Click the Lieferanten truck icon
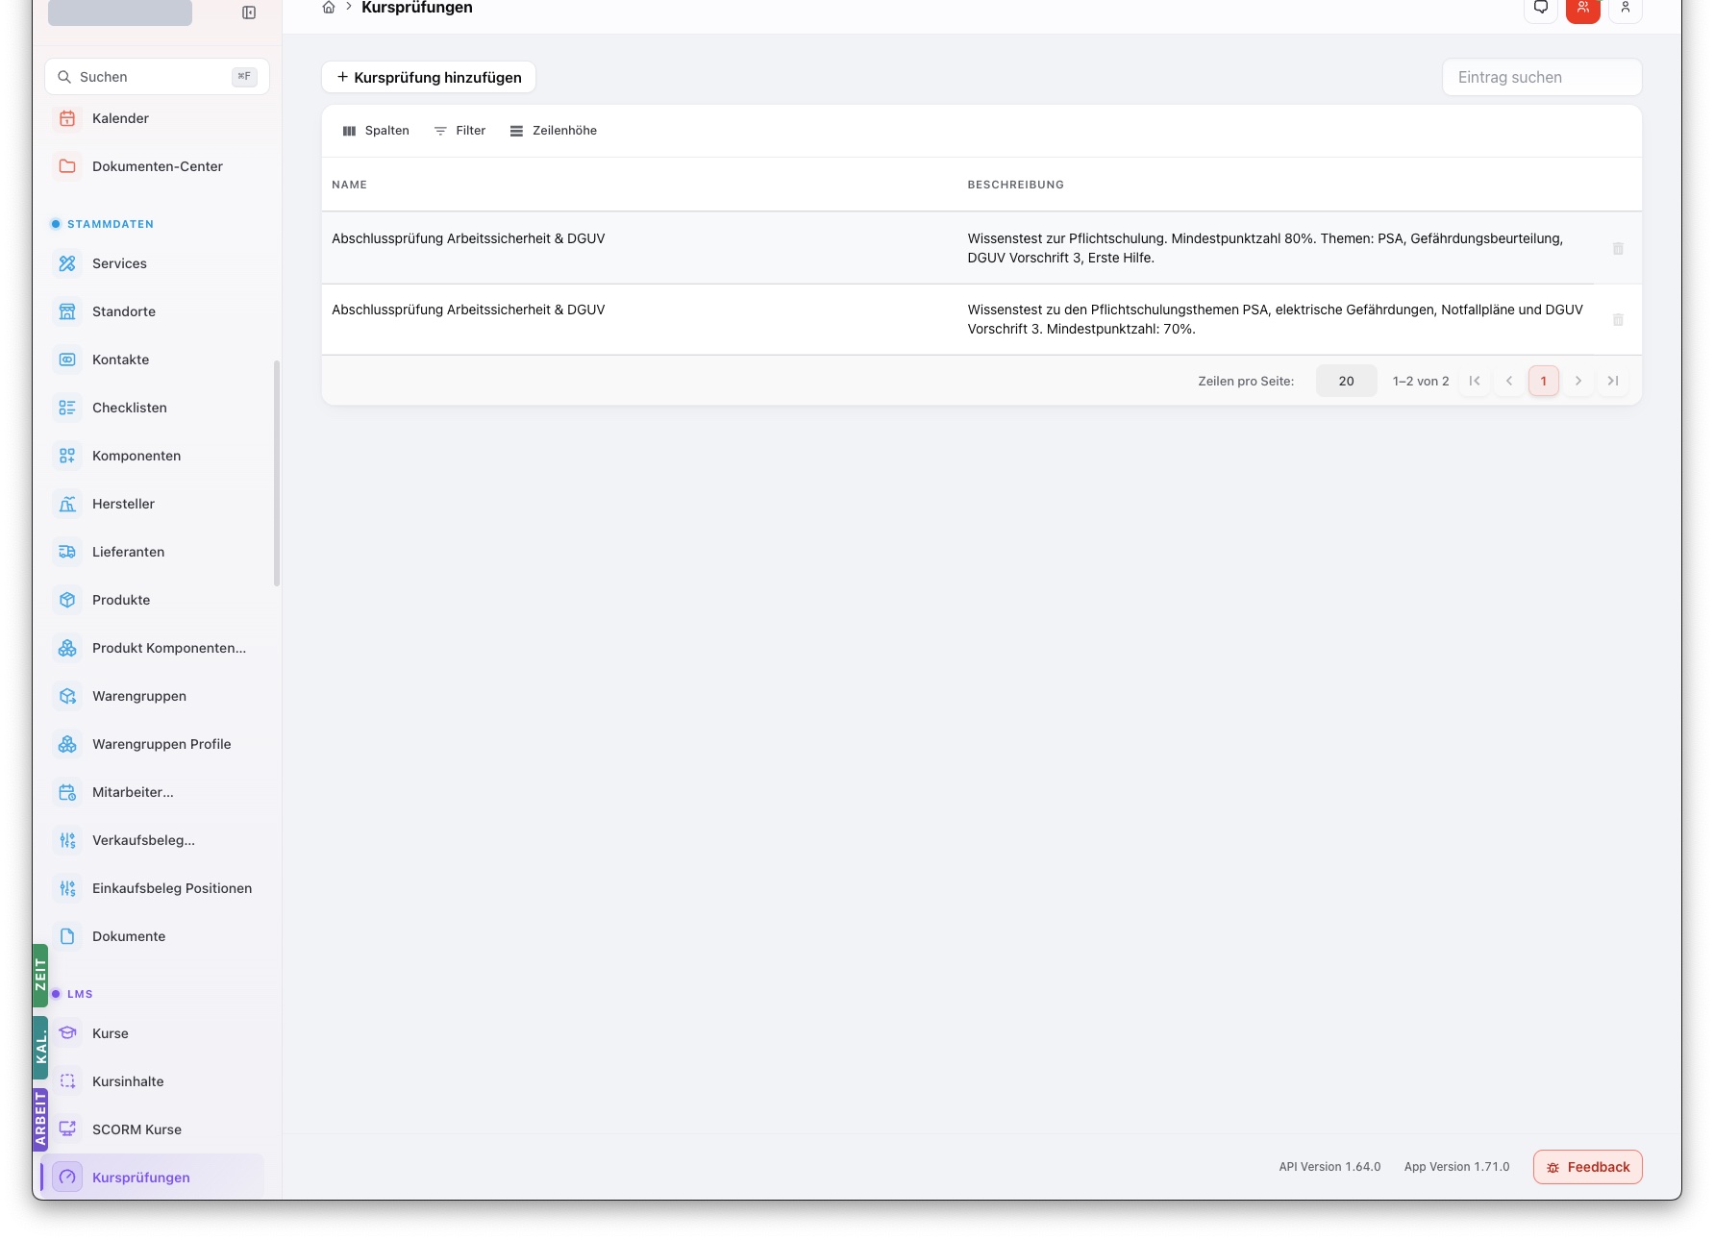This screenshot has width=1714, height=1240. pyautogui.click(x=67, y=552)
